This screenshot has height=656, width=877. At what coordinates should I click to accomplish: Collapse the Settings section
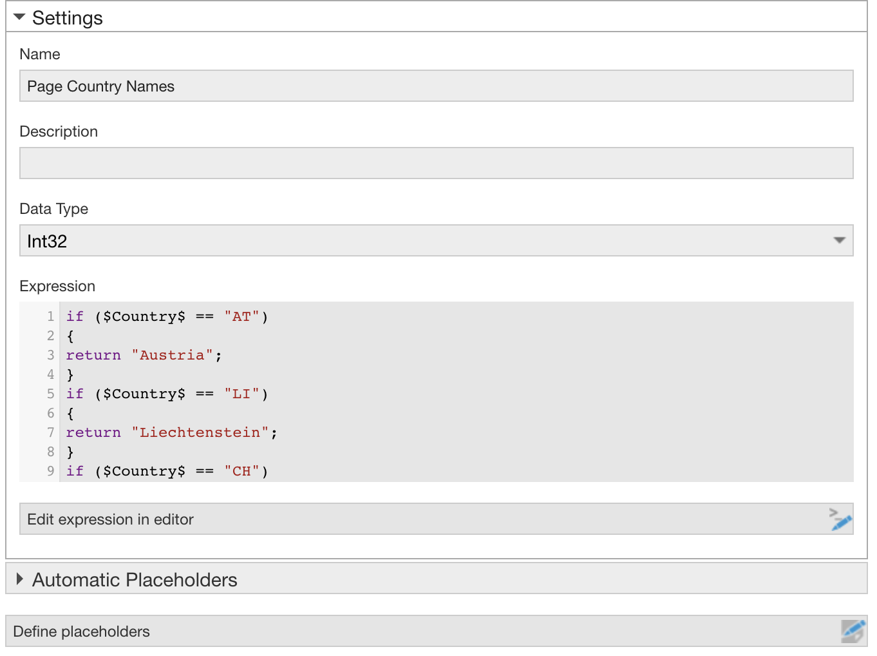pos(19,17)
